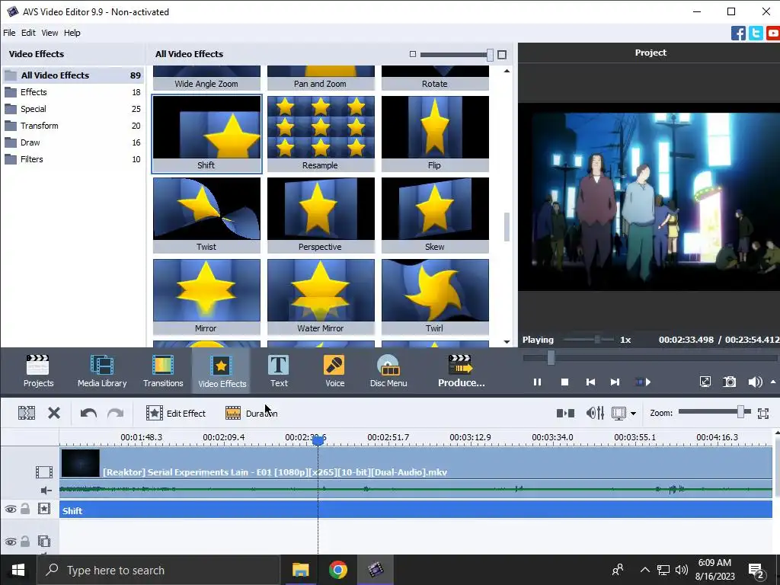Select the Effects folder category

click(72, 92)
